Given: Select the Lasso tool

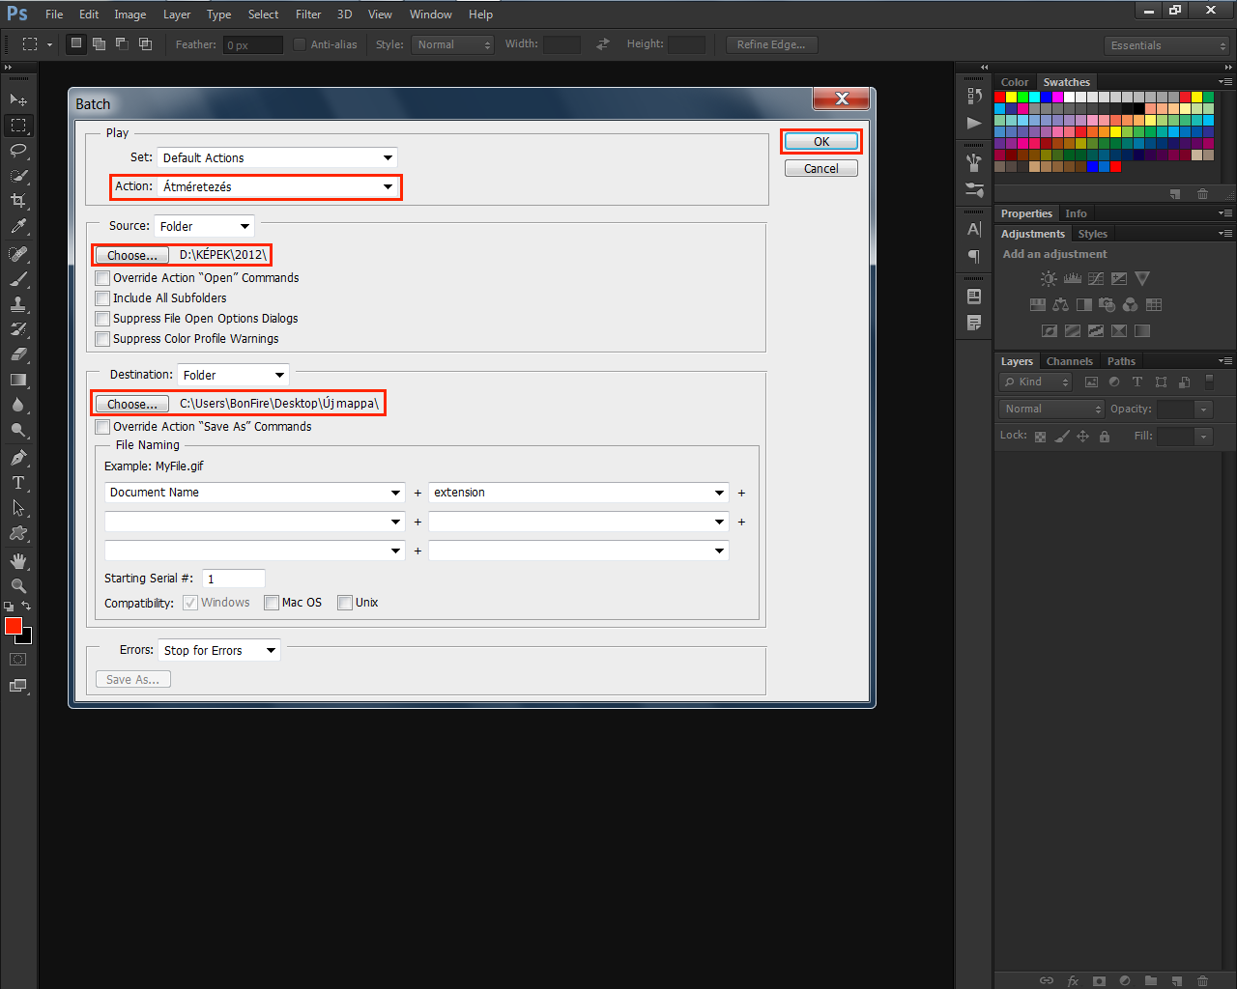Looking at the screenshot, I should [17, 151].
